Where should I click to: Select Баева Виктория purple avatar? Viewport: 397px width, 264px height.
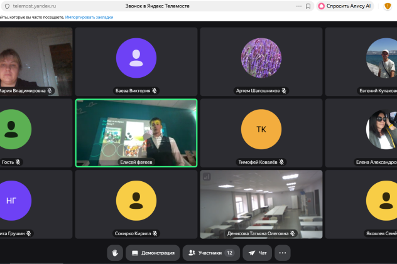coord(136,58)
